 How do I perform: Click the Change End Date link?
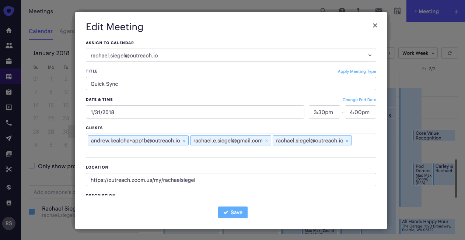pos(359,100)
